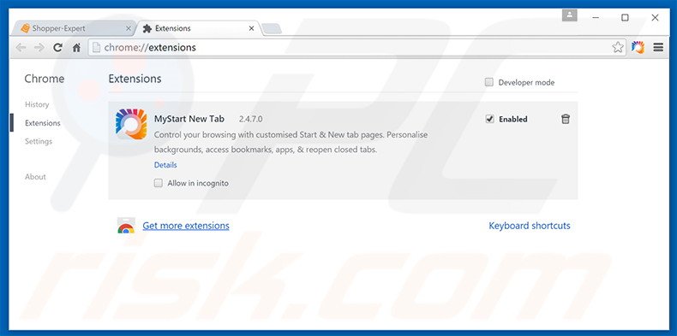Viewport: 677px width, 336px height.
Task: Click the Chrome sidebar heading
Action: (x=44, y=79)
